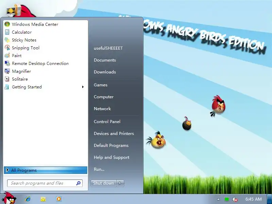Click the Windows Media Center icon
Viewport: 272px width, 204px height.
click(x=7, y=24)
